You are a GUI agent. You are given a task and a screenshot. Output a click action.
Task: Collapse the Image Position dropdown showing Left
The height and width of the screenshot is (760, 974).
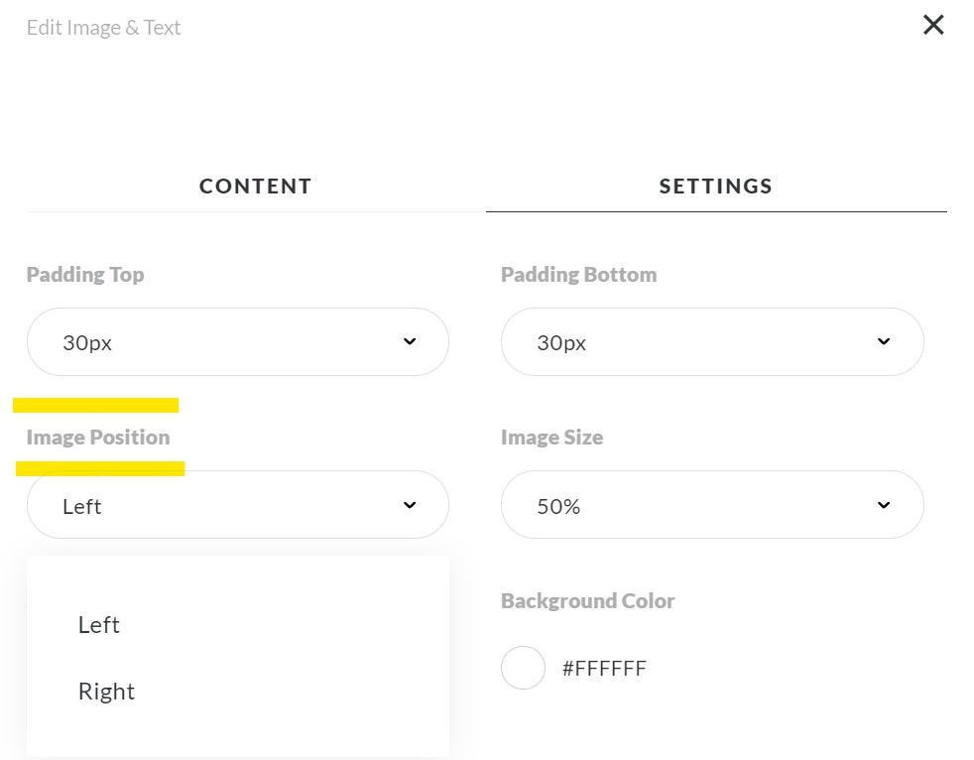coord(237,505)
